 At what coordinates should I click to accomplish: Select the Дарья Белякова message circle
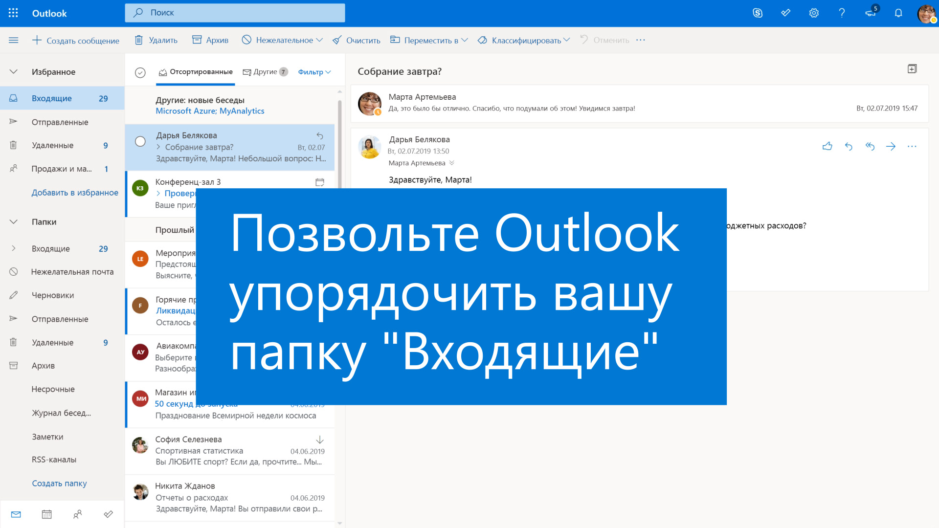pyautogui.click(x=140, y=141)
